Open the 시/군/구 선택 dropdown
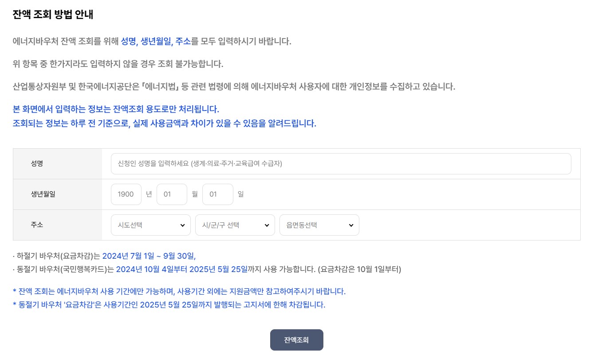Screen dimensions: 598x359 pyautogui.click(x=234, y=225)
